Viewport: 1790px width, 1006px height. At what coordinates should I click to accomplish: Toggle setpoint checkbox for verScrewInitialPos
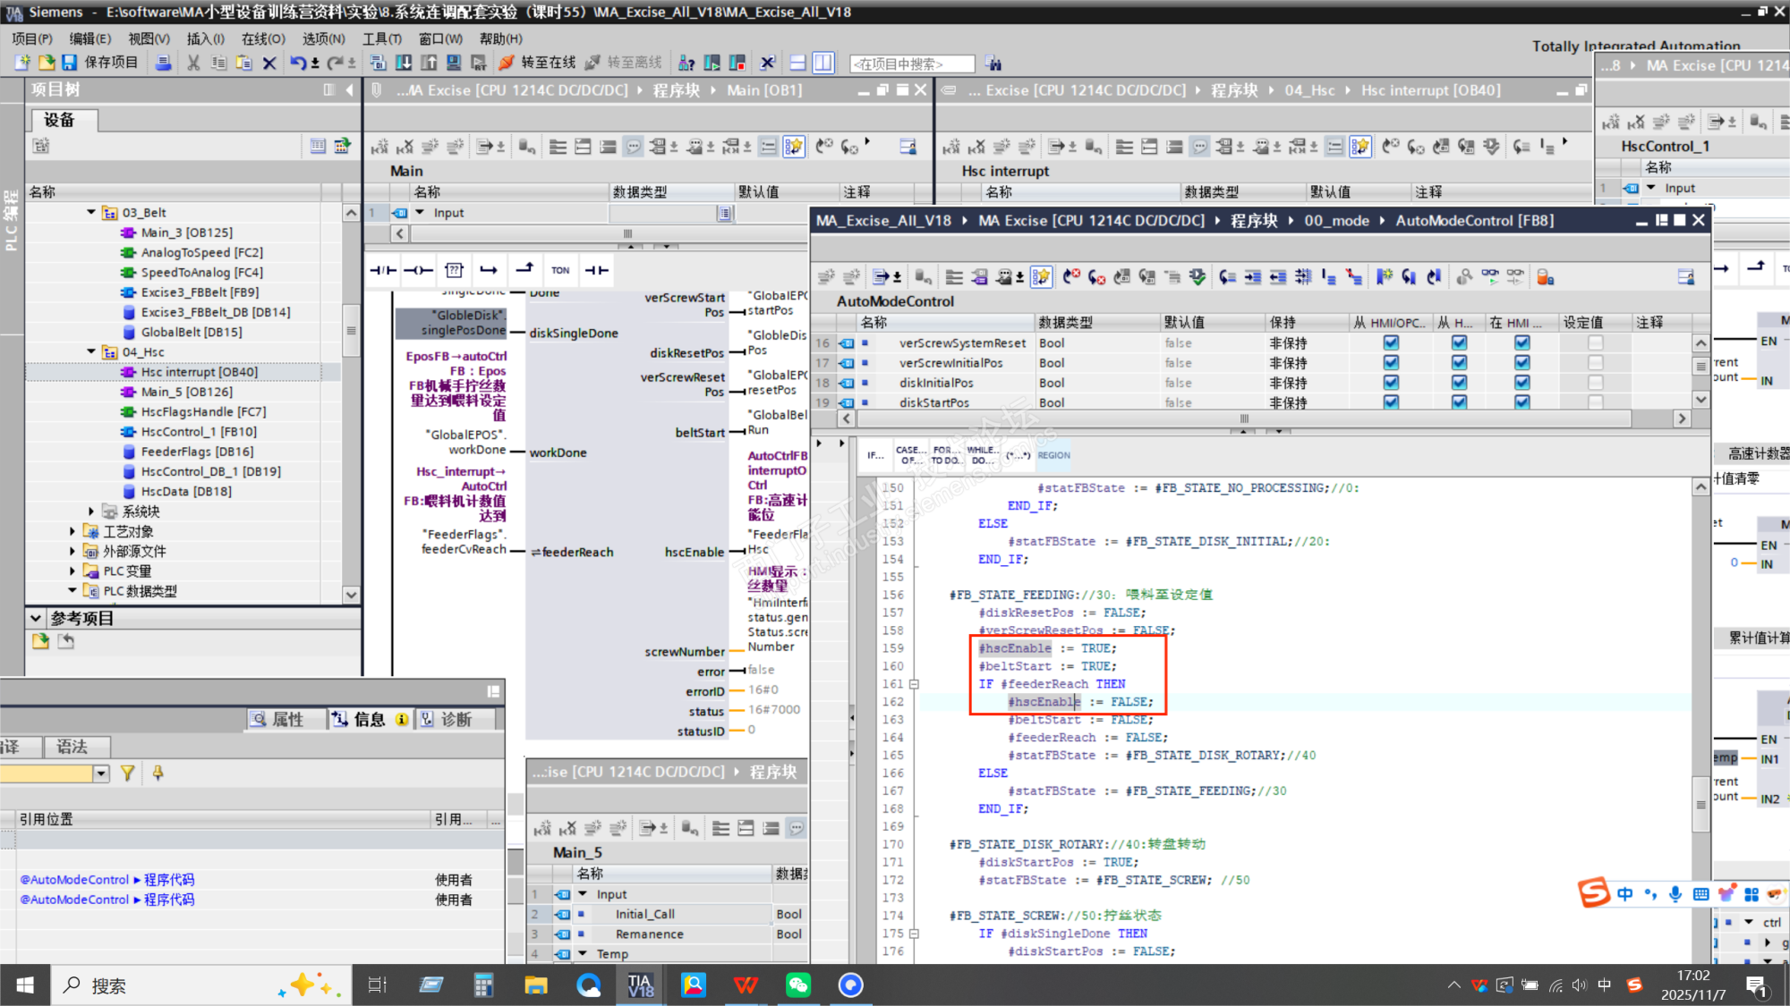[1595, 363]
